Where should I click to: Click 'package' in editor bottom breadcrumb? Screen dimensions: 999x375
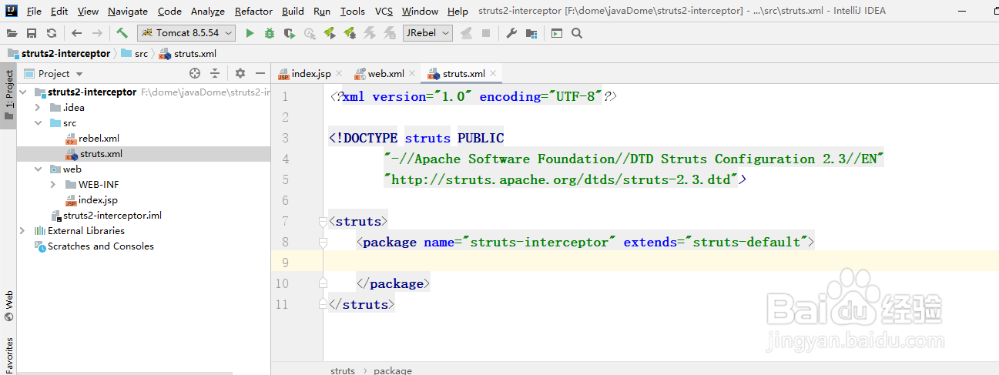tap(393, 370)
